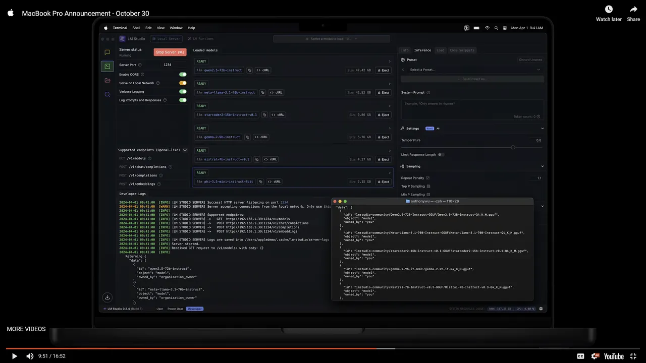The height and width of the screenshot is (363, 646).
Task: Select the Info tab in right panel
Action: [x=405, y=50]
